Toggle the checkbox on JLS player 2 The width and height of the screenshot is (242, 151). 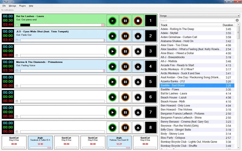point(17,40)
